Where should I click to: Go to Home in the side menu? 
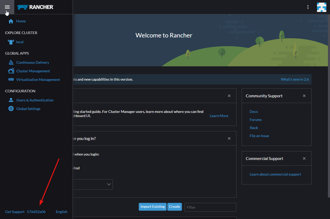point(21,21)
